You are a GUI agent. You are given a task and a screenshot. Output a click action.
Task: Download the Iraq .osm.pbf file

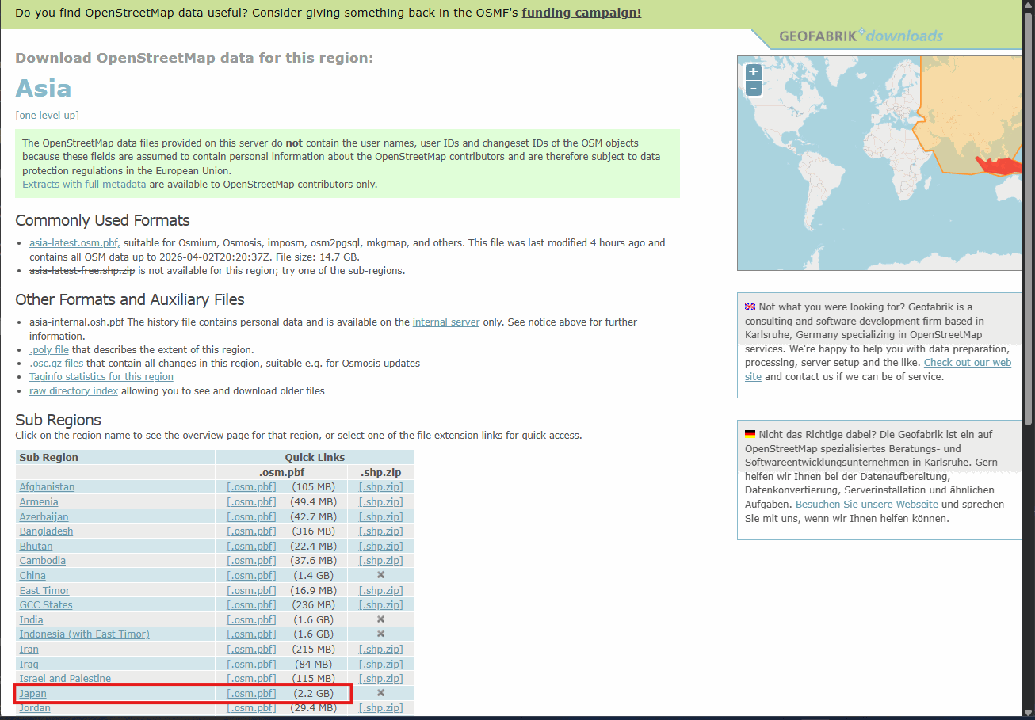251,665
